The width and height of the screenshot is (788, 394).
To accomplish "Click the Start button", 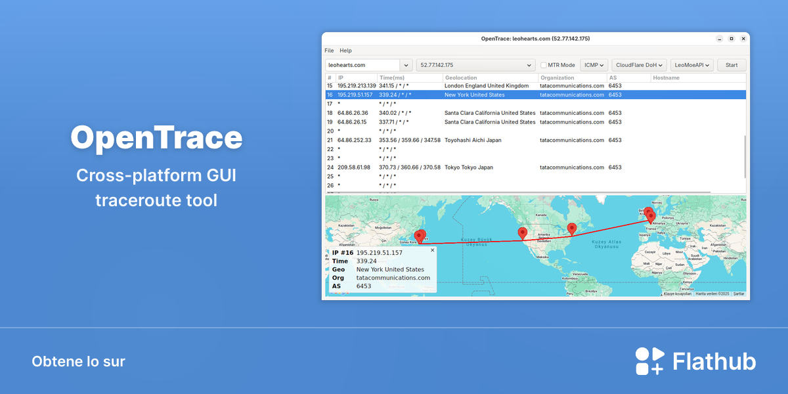I will (x=732, y=65).
